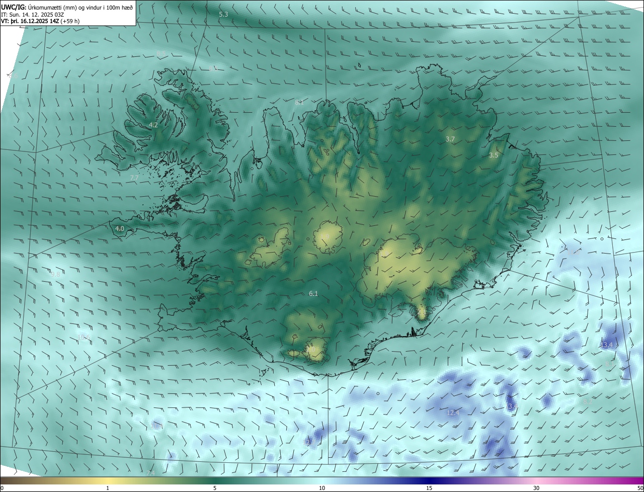Click the 1 tick on the color scale
Screen dimensions: 644x492
point(108,488)
